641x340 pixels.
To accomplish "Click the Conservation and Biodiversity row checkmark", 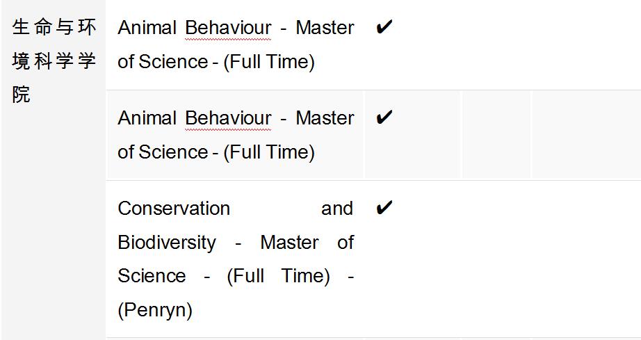I will pos(383,208).
